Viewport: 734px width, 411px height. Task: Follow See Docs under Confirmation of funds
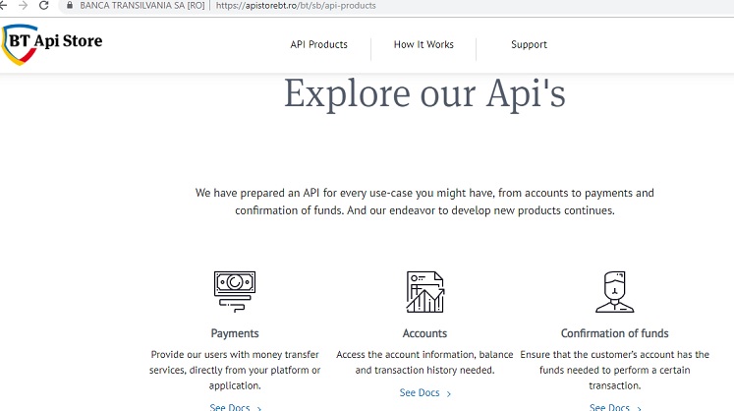[615, 407]
